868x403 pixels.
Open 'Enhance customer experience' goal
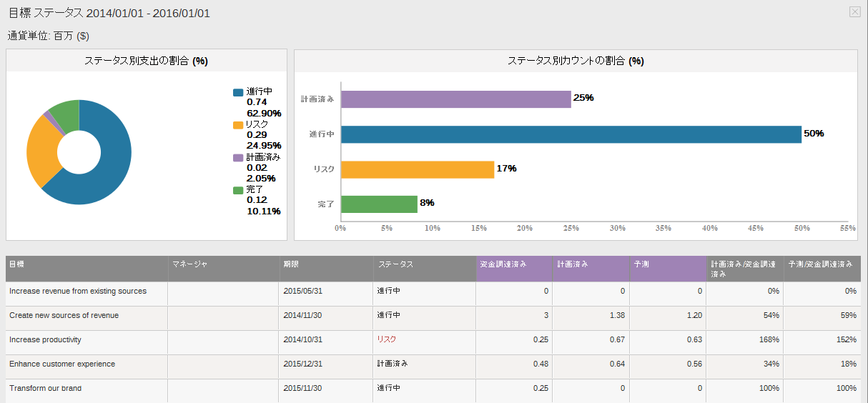point(62,364)
